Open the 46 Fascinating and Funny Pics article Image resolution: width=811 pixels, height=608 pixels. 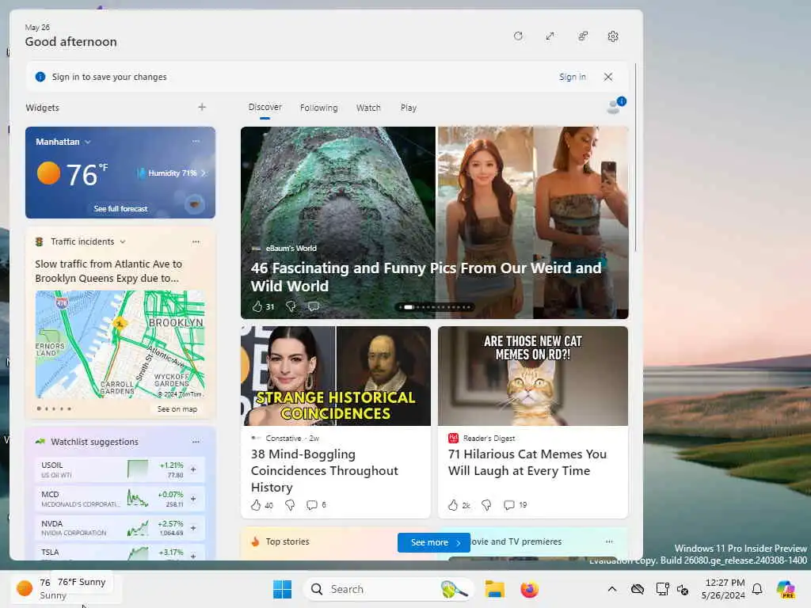tap(425, 276)
